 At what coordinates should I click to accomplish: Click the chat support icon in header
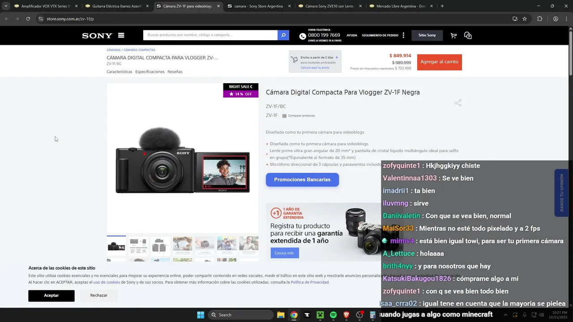468,35
